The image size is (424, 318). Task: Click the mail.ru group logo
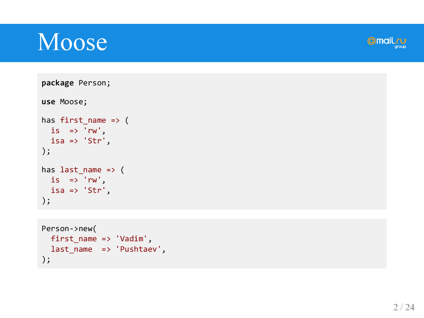click(x=387, y=42)
